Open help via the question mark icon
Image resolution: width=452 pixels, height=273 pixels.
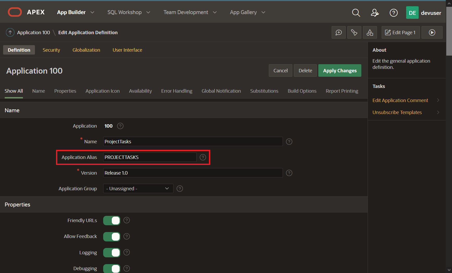394,13
